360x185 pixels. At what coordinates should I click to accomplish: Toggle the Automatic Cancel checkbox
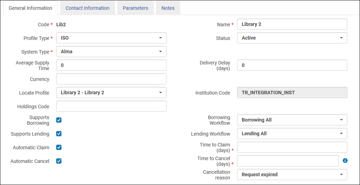(59, 161)
